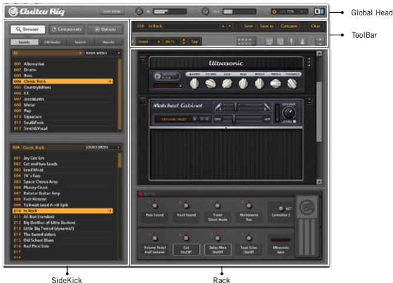Click the tempo value field in the toolbar
Screen dimensions: 393x283
point(172,42)
